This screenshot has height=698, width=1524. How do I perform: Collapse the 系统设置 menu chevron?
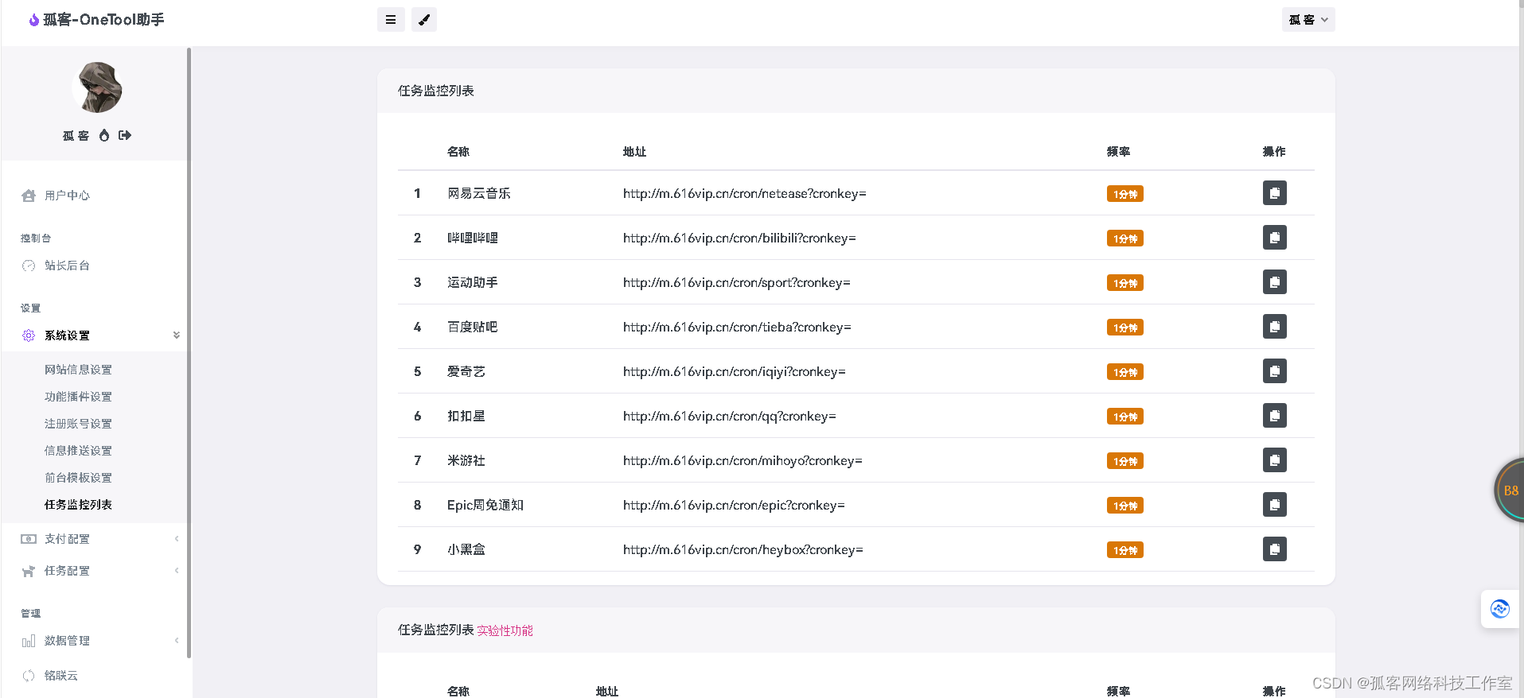(x=177, y=335)
